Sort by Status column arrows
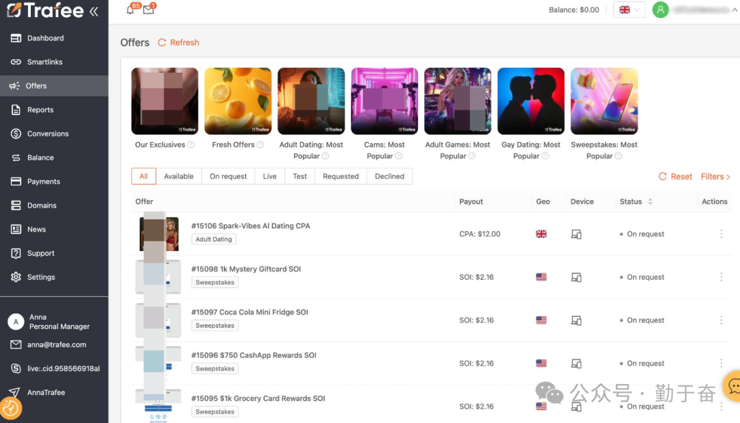 tap(650, 202)
